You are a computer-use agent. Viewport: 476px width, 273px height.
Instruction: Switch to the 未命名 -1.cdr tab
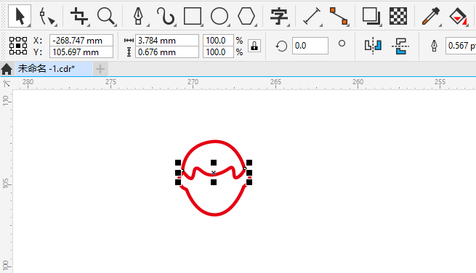click(54, 69)
